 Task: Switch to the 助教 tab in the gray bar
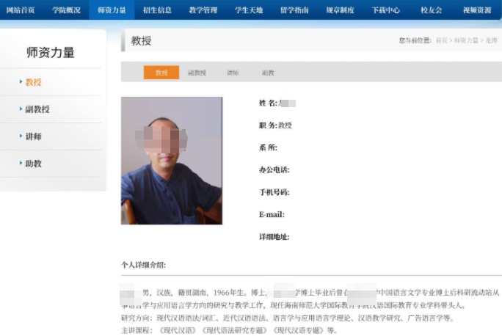click(x=268, y=73)
